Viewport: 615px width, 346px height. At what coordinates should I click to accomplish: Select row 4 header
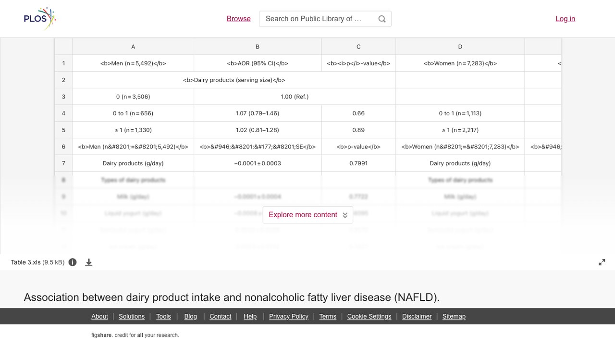click(63, 113)
